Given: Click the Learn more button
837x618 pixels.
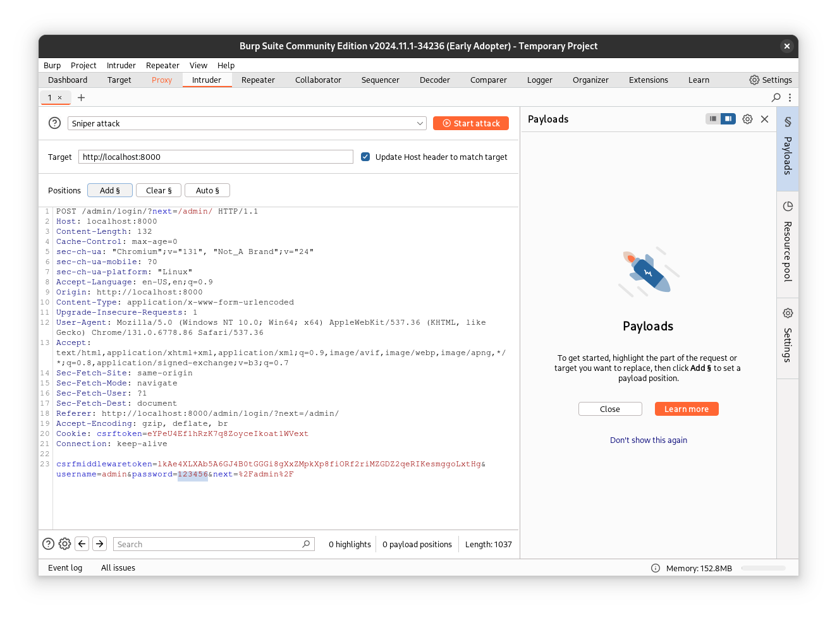Looking at the screenshot, I should [687, 409].
